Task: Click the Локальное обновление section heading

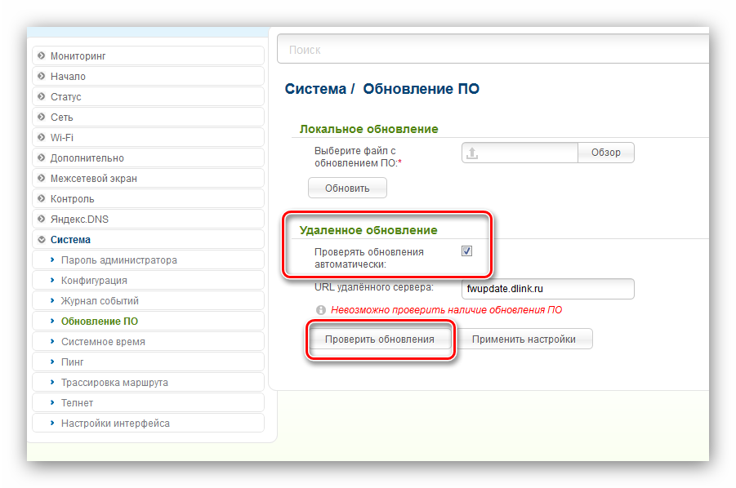Action: [369, 129]
